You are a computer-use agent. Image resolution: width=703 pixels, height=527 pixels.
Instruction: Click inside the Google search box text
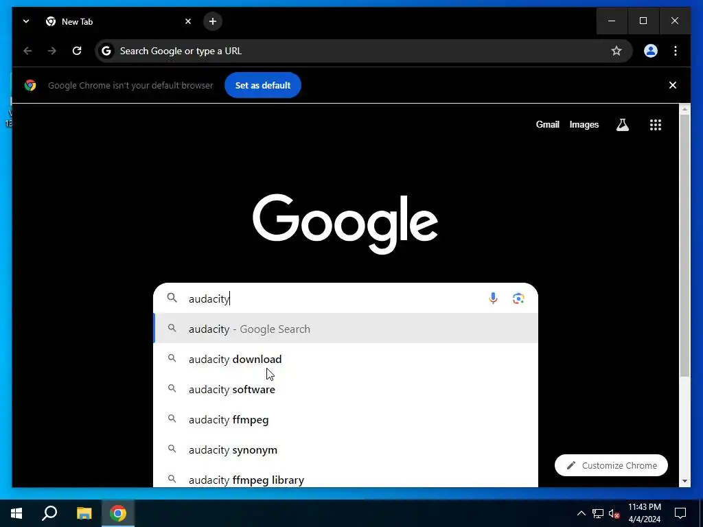click(209, 299)
